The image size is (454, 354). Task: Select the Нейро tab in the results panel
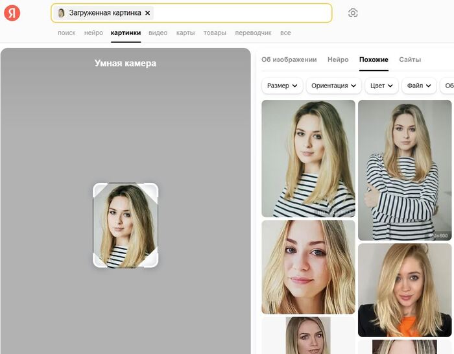pyautogui.click(x=338, y=60)
